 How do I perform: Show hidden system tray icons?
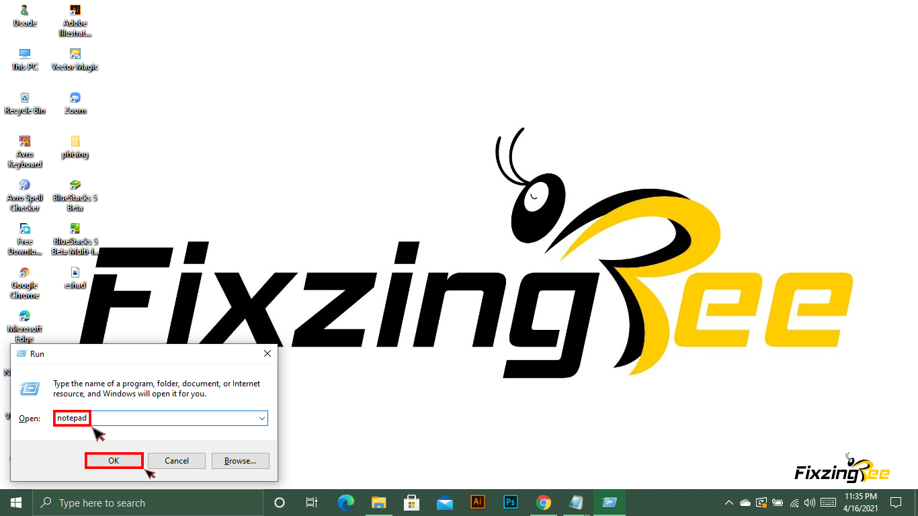coord(728,503)
